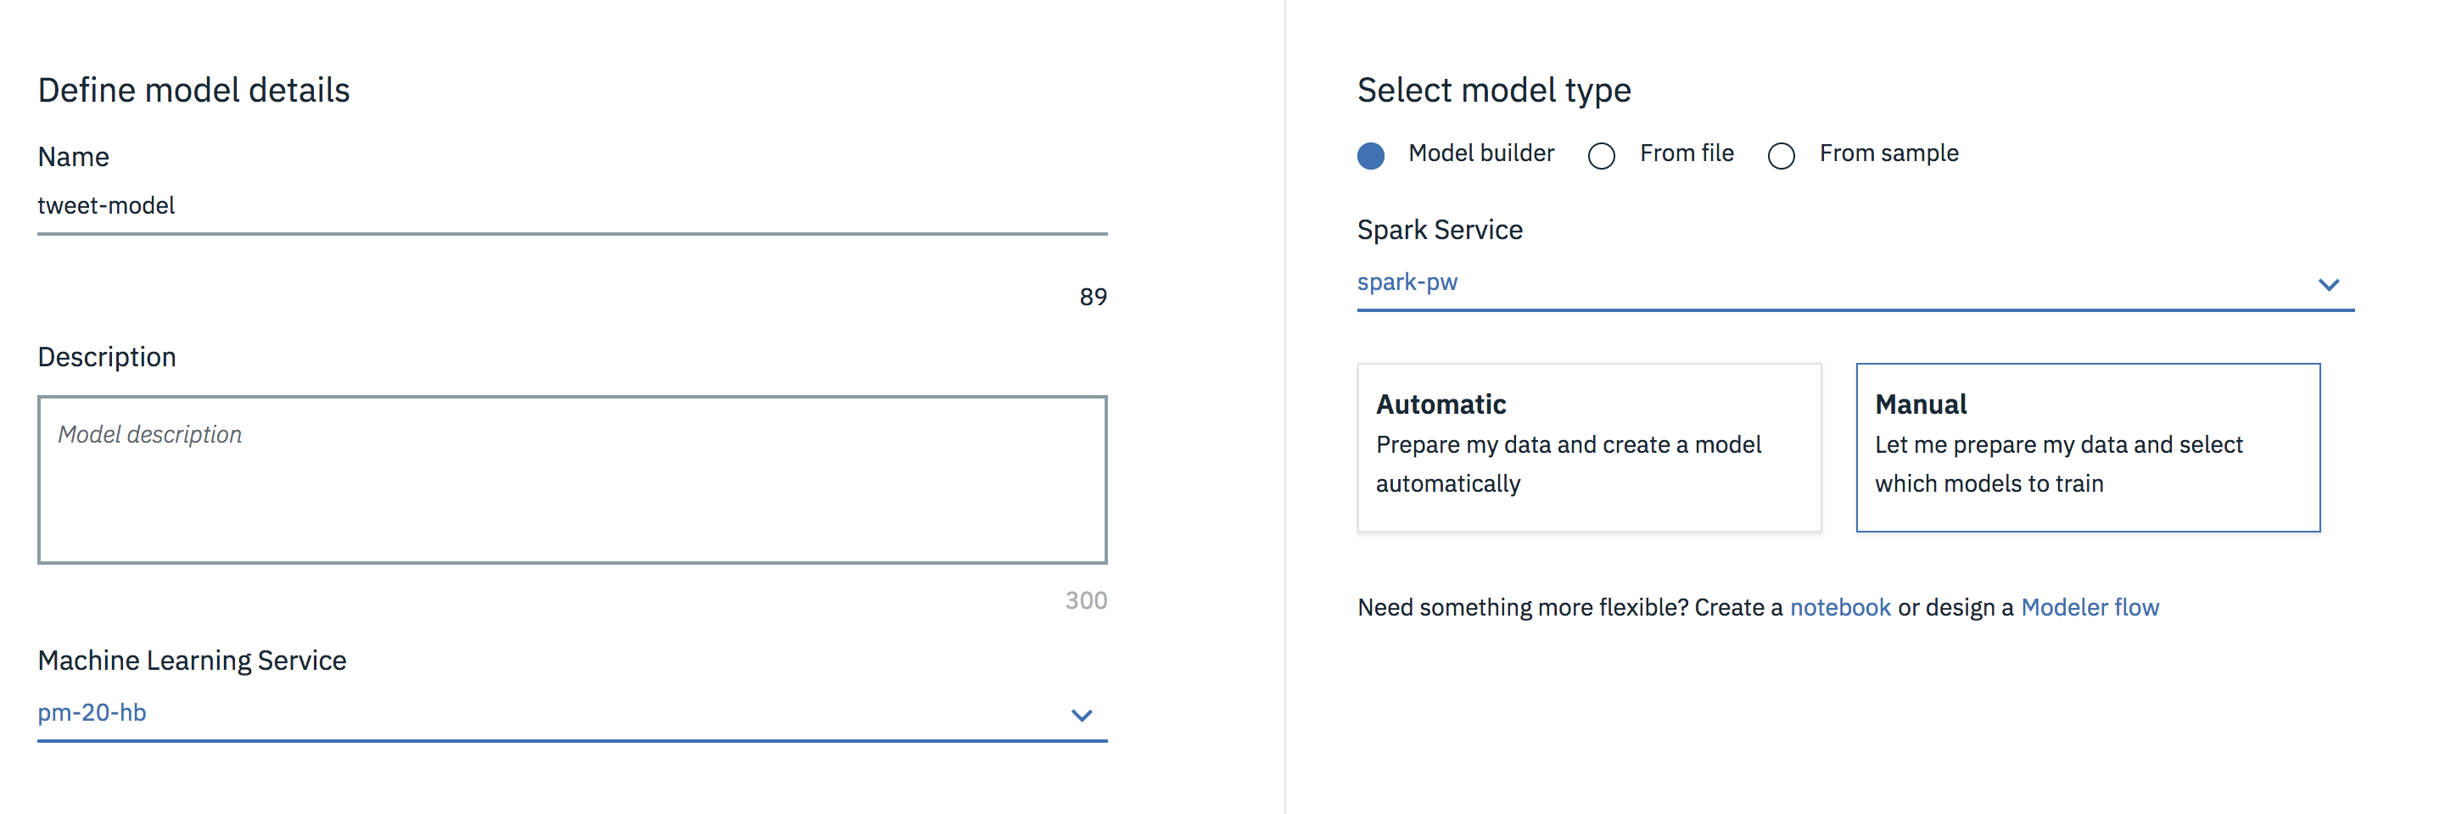The height and width of the screenshot is (814, 2445).
Task: Select the Manual model card
Action: pos(2088,447)
